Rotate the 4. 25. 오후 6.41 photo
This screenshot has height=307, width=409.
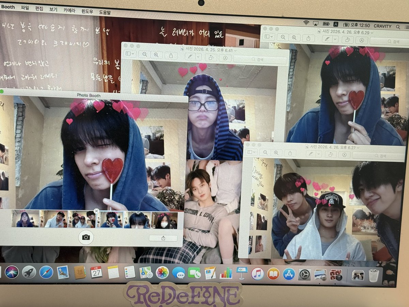(211, 57)
